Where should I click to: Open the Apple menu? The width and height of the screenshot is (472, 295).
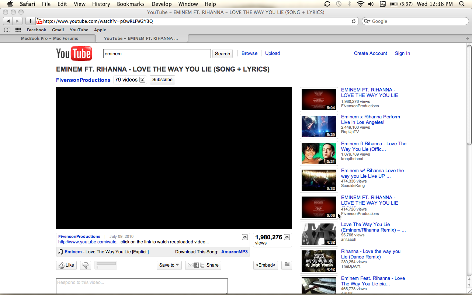10,4
